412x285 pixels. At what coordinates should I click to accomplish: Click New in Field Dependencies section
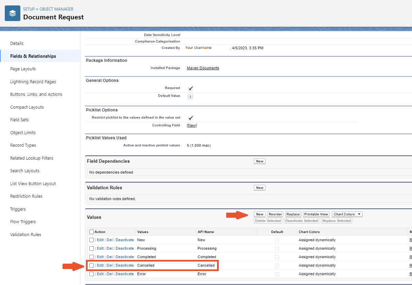pyautogui.click(x=259, y=161)
